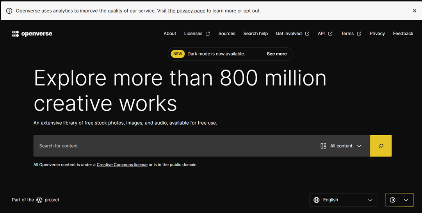This screenshot has width=422, height=213.
Task: Click the external link icon beside Licenses
Action: (x=208, y=34)
